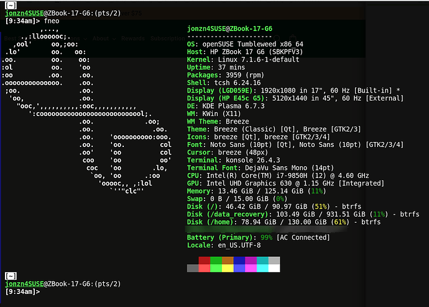Click the "GPU: Intel UHD Graphics 630" line
Image resolution: width=429 pixels, height=307 pixels.
[285, 184]
